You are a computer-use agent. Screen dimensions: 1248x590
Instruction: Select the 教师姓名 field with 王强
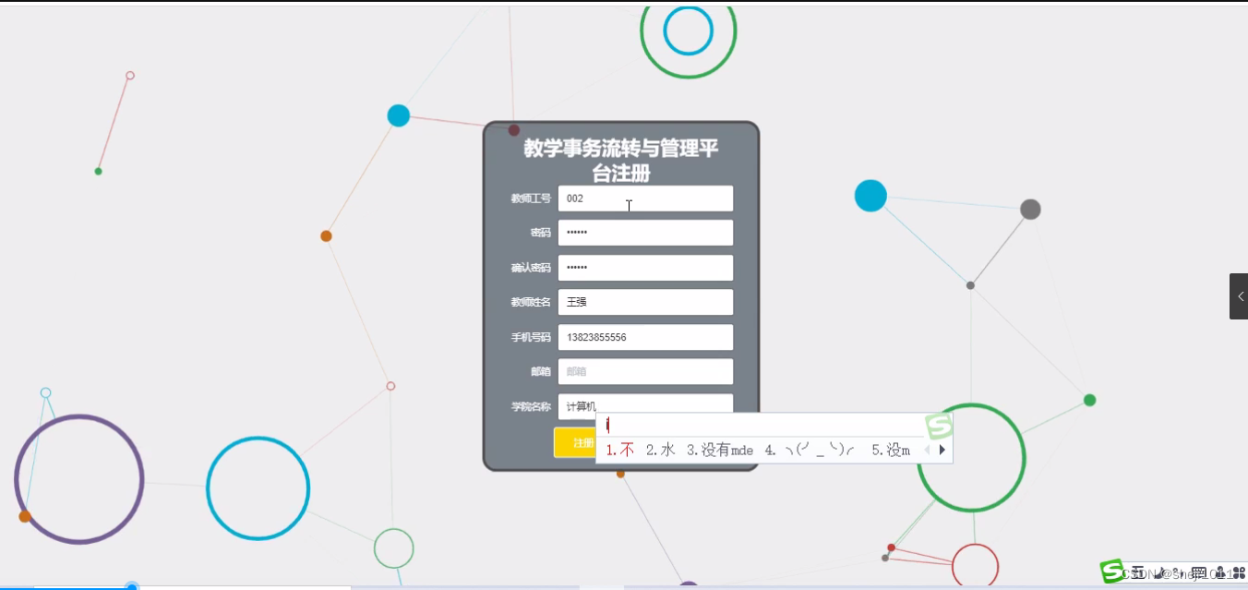pos(645,302)
